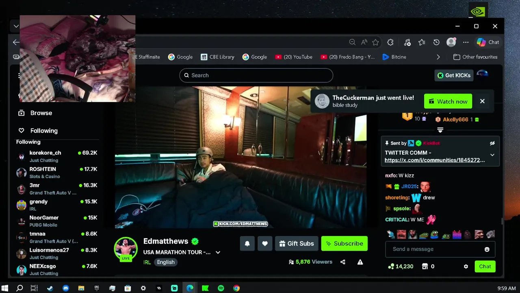
Task: Click the 14,230 channel points icon
Action: coord(391,267)
